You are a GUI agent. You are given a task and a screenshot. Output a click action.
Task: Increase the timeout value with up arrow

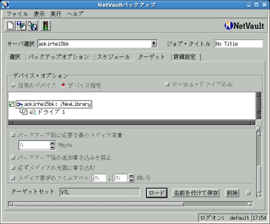point(131,176)
